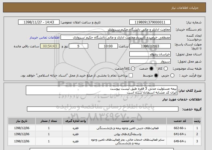Image resolution: width=212 pixels, height=150 pixels.
Task: Click the remaining time field 00:54:43
Action: click(x=50, y=46)
